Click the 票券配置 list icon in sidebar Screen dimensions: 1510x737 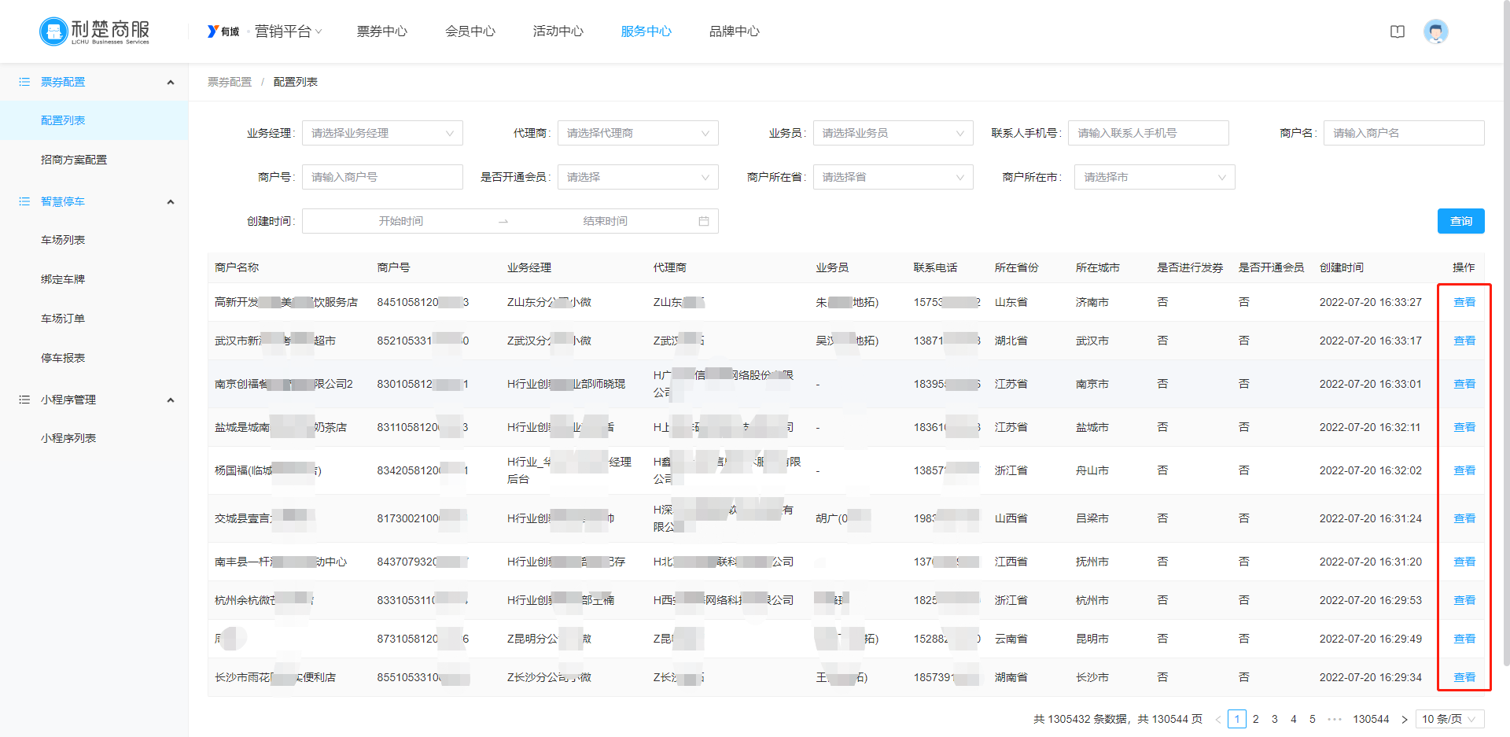24,82
